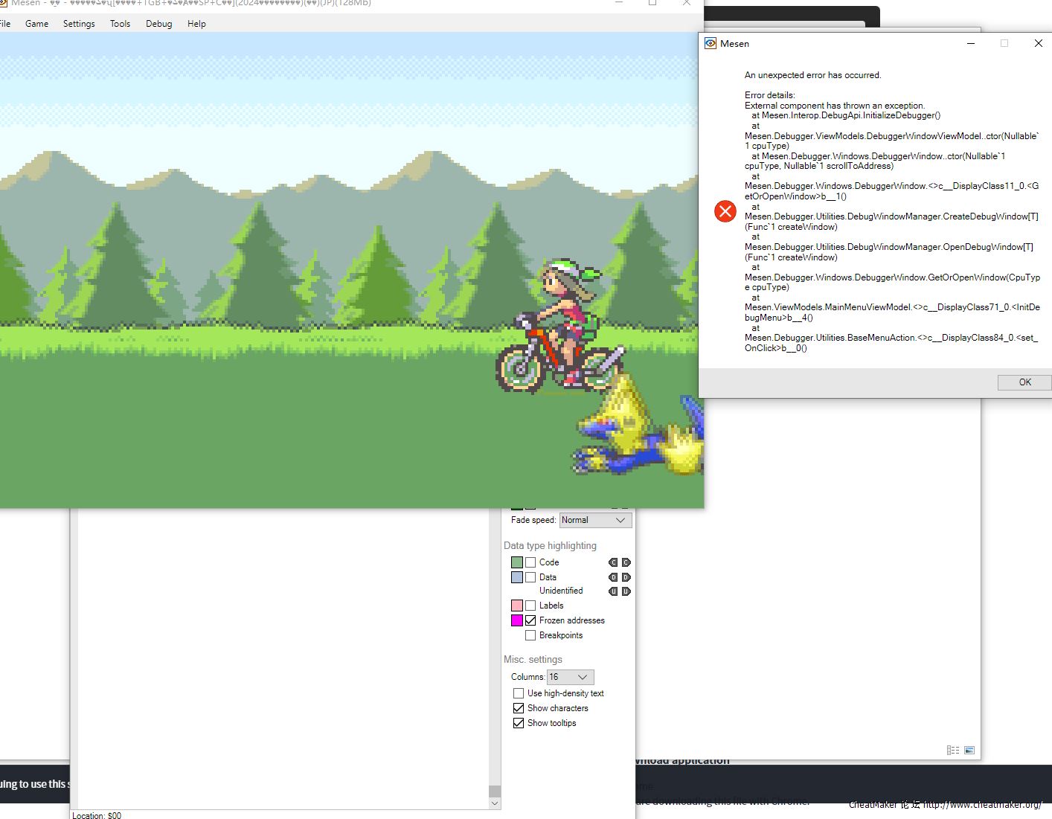The width and height of the screenshot is (1052, 819).
Task: Click the left Unidentified navigation arrow icon
Action: click(613, 591)
